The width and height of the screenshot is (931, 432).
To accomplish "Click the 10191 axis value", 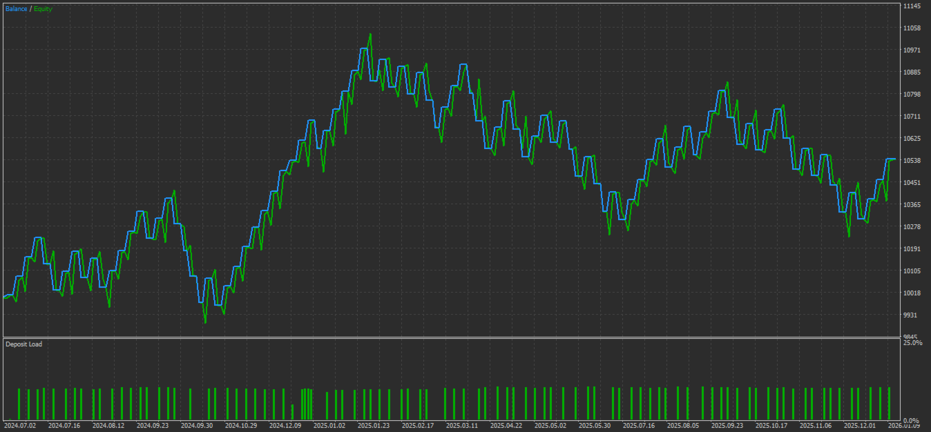I will [912, 249].
